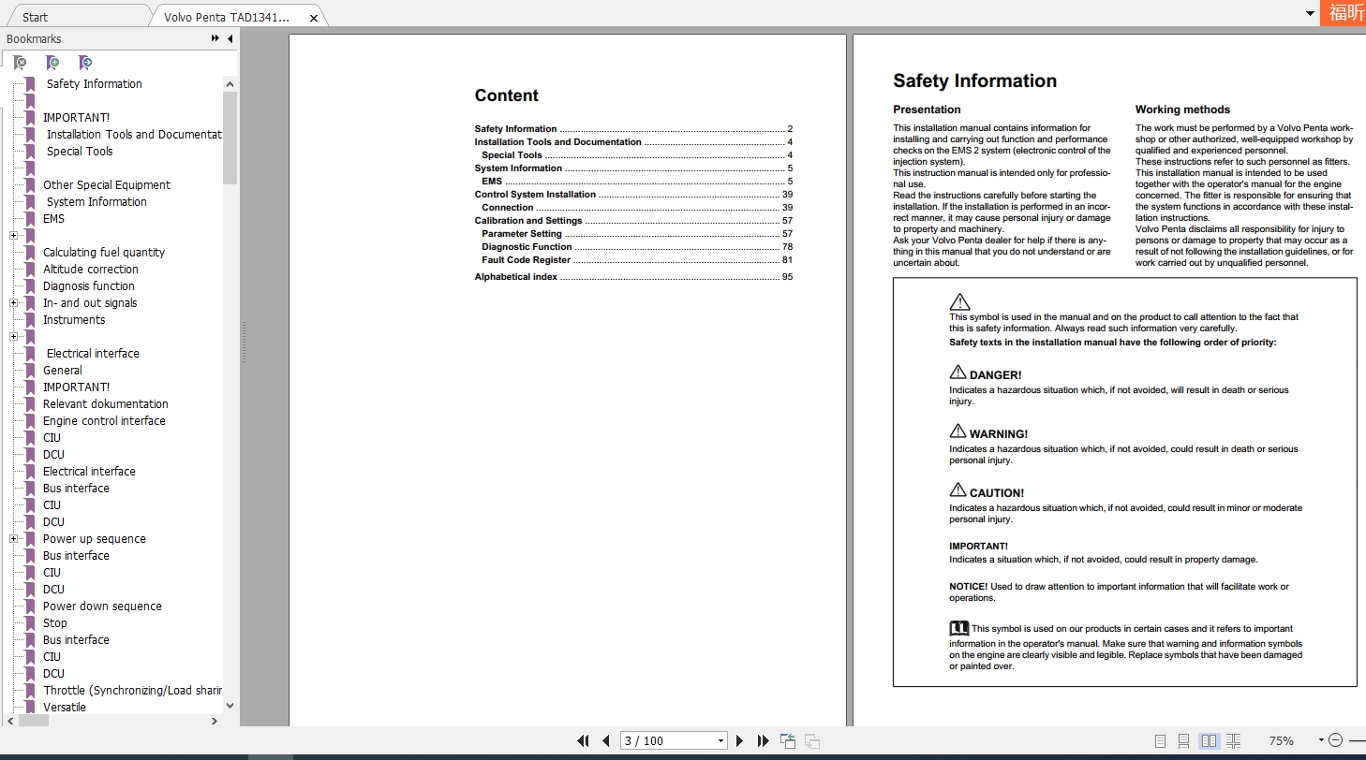Viewport: 1366px width, 760px height.
Task: Enable continuous facing view mode
Action: tap(1233, 740)
